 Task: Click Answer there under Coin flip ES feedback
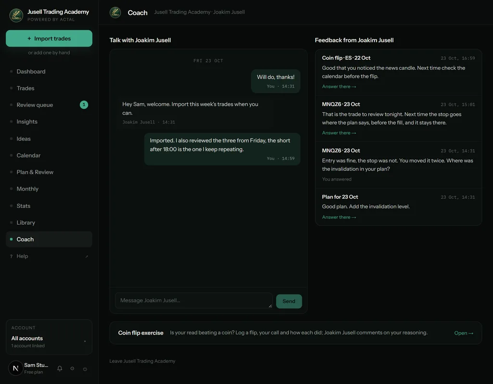point(339,87)
